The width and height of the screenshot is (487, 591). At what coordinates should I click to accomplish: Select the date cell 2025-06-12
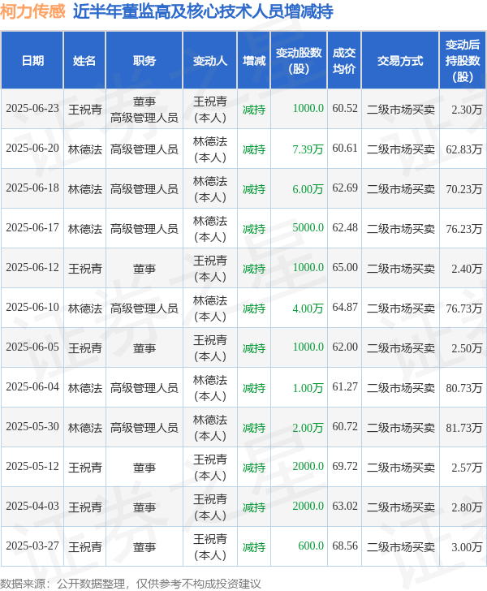point(32,268)
